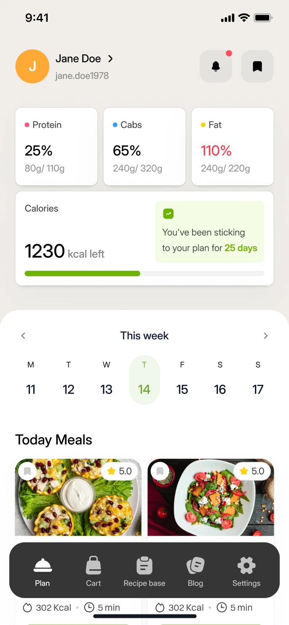Go to previous week arrow
Image resolution: width=289 pixels, height=625 pixels.
click(24, 336)
